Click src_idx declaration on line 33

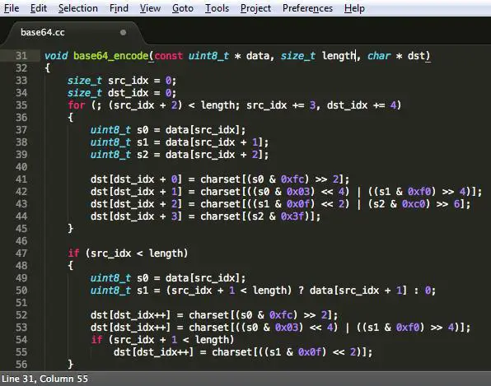point(128,81)
